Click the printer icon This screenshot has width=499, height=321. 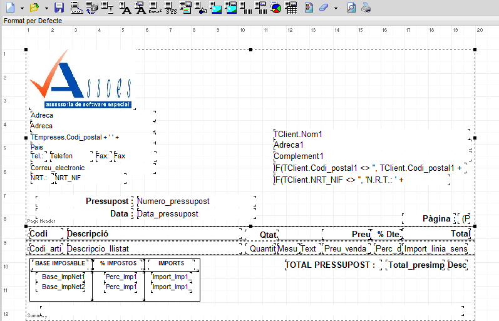point(366,8)
